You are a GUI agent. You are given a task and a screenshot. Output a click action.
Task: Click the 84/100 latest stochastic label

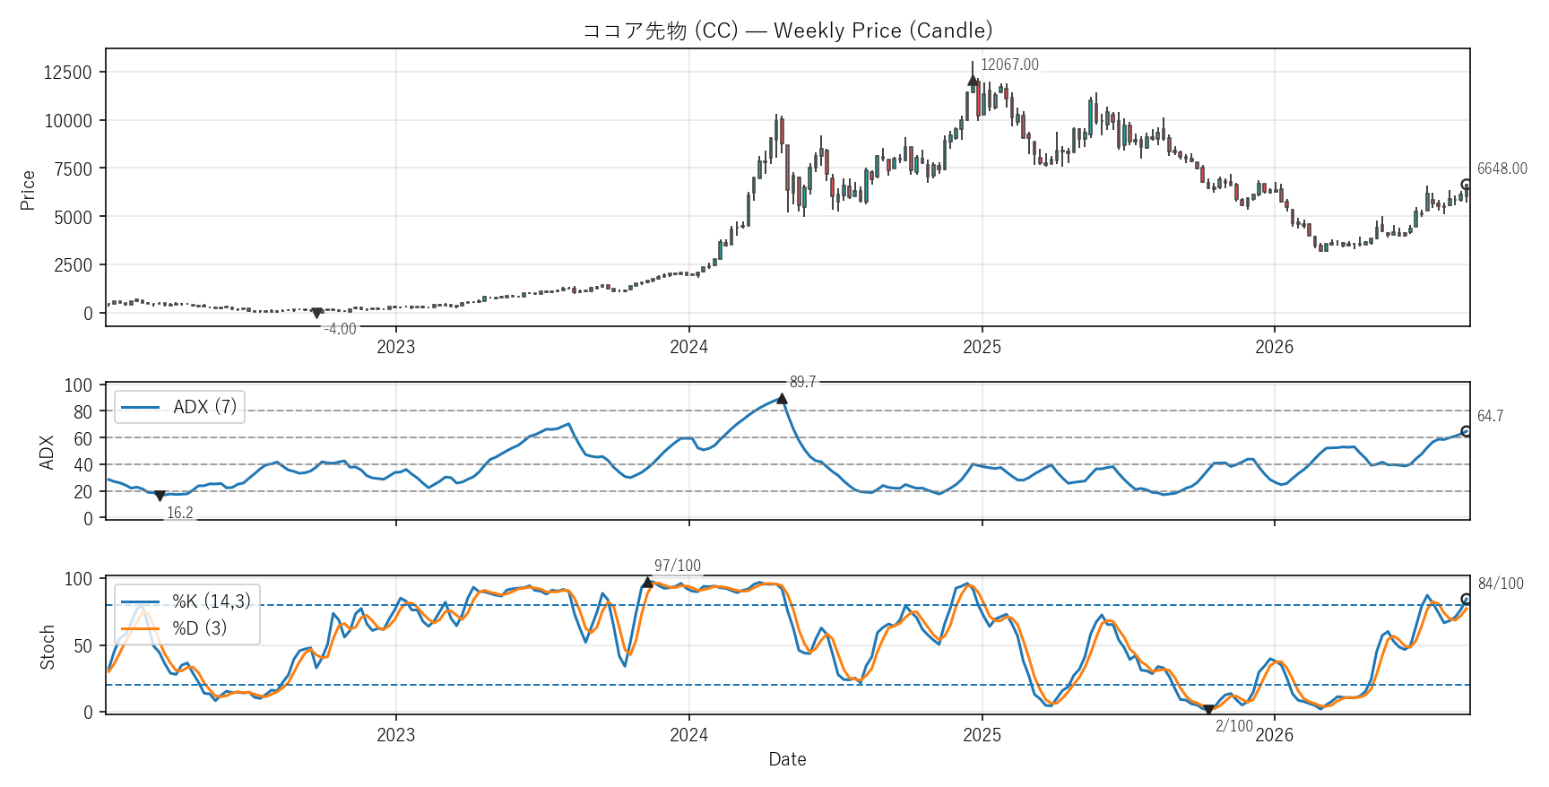coord(1501,584)
